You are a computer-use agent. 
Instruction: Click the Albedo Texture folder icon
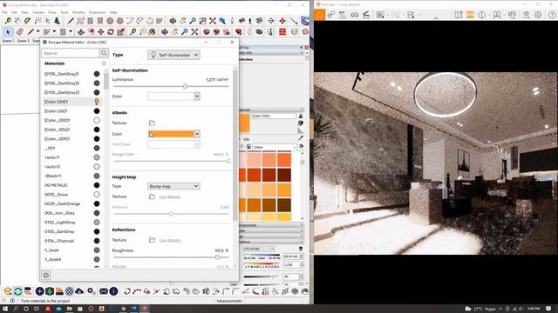(x=152, y=123)
